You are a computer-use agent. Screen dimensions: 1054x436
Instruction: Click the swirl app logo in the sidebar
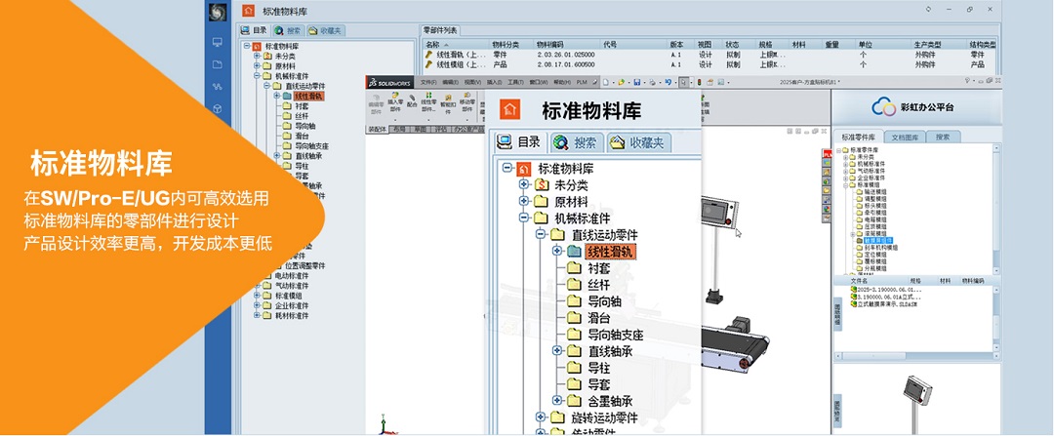218,12
